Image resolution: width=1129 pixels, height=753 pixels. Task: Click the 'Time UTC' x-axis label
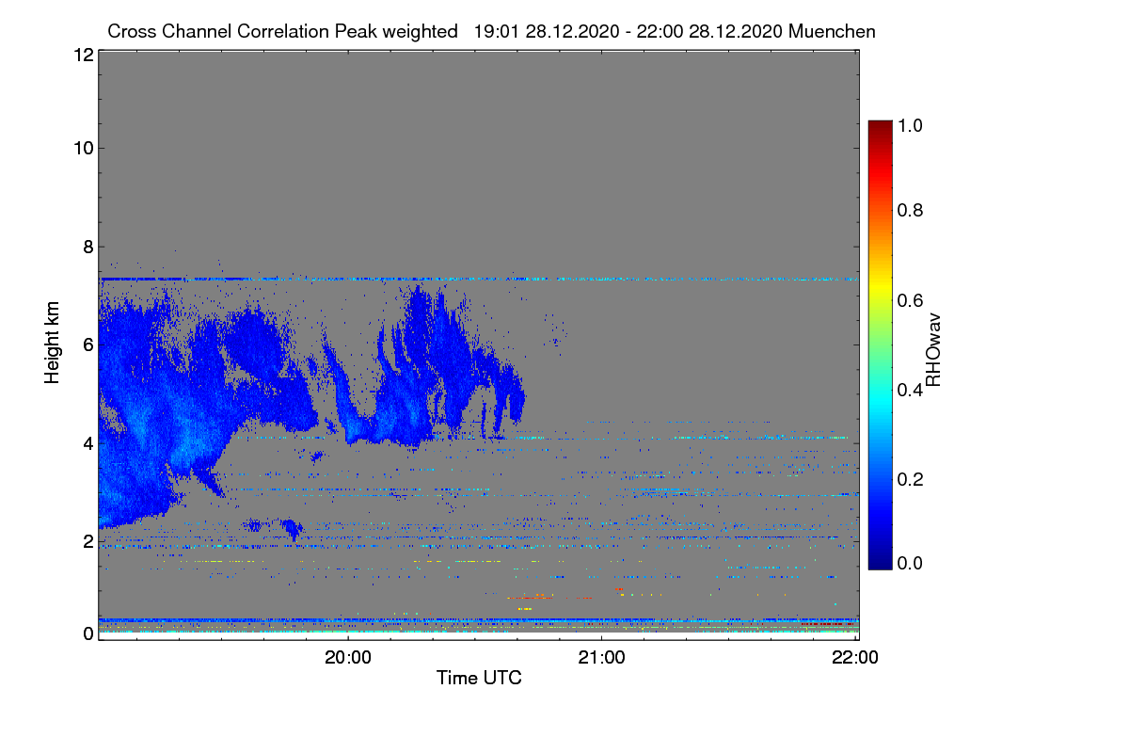click(x=479, y=677)
